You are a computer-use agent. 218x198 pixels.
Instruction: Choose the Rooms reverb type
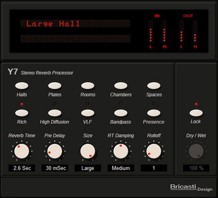(88, 86)
